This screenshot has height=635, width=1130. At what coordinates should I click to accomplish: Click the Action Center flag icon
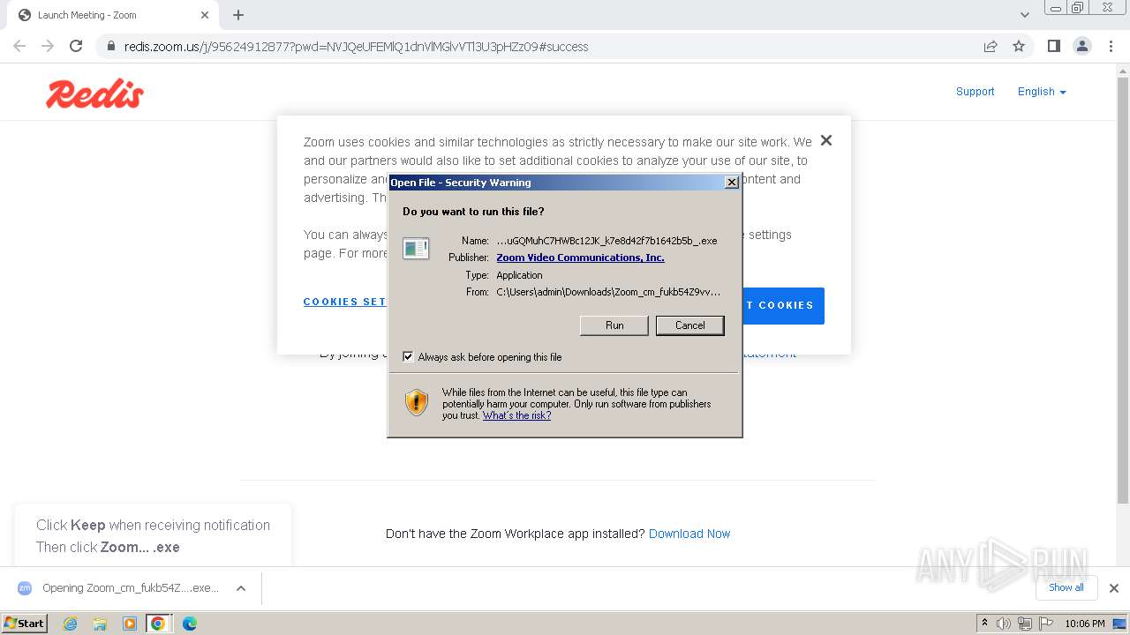(1045, 624)
